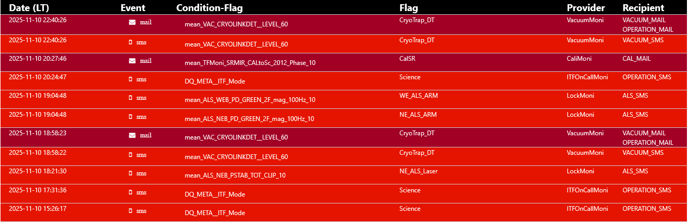The image size is (688, 223).
Task: Click the CaliMoni provider entry
Action: pyautogui.click(x=579, y=59)
